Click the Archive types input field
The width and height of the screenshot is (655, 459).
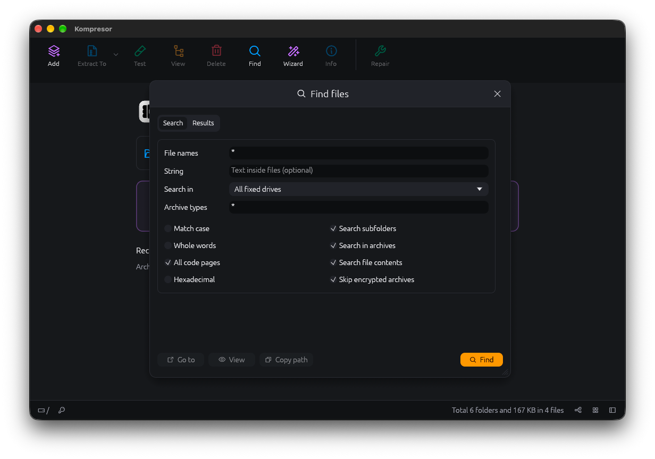(x=358, y=207)
